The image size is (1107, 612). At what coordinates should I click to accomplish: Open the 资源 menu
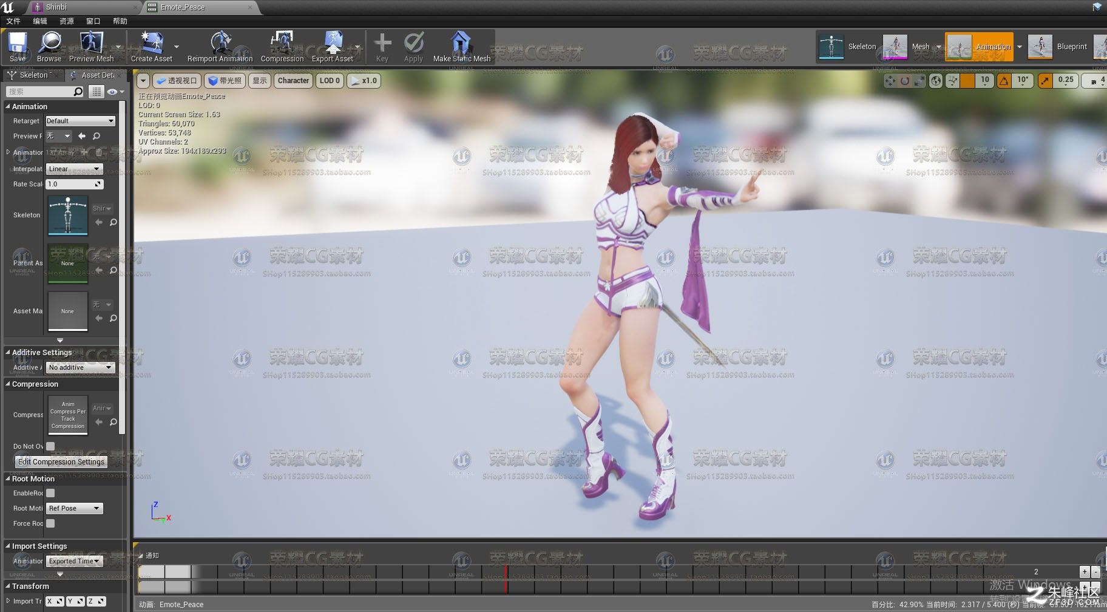tap(67, 21)
